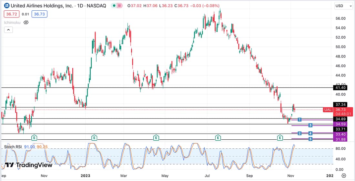Click the pink approximate-data indicator icon
This screenshot has height=181, width=355.
click(x=120, y=6)
